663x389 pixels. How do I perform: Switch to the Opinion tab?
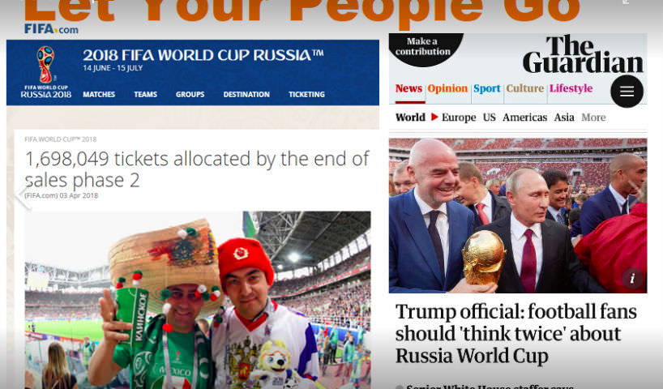click(447, 89)
